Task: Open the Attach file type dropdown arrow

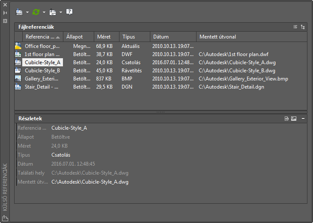Action: pos(27,12)
